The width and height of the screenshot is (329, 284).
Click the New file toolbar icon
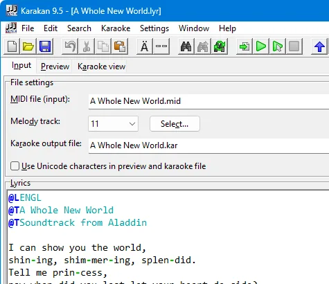(12, 46)
